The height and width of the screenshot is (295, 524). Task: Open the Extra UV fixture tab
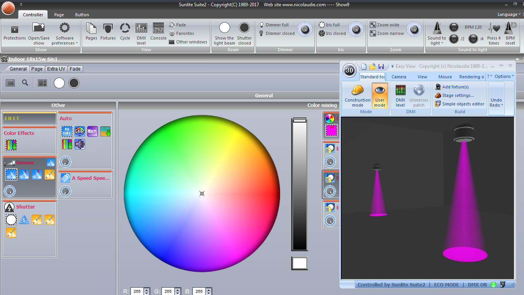pyautogui.click(x=56, y=69)
